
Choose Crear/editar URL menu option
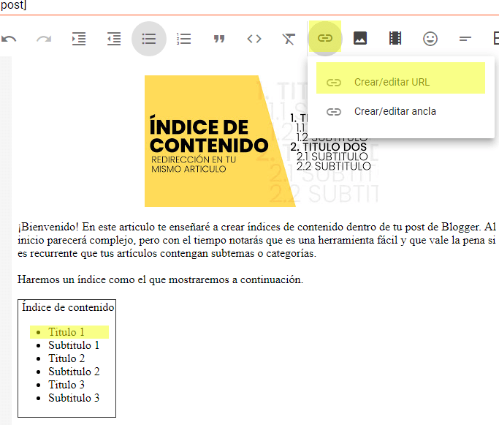[400, 82]
